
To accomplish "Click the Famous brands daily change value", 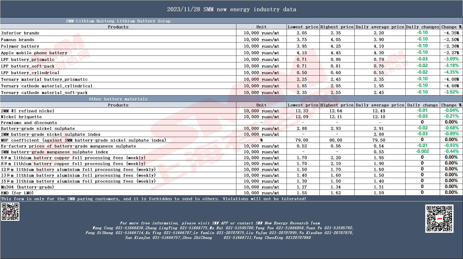I will click(422, 39).
